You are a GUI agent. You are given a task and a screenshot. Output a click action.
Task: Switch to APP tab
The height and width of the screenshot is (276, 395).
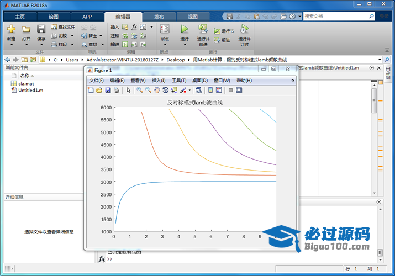pos(87,17)
